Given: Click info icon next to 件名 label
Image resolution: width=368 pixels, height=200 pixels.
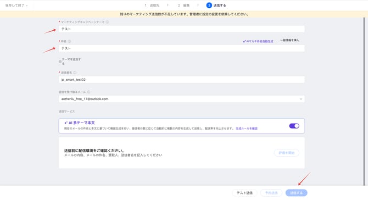Looking at the screenshot, I should coord(69,41).
